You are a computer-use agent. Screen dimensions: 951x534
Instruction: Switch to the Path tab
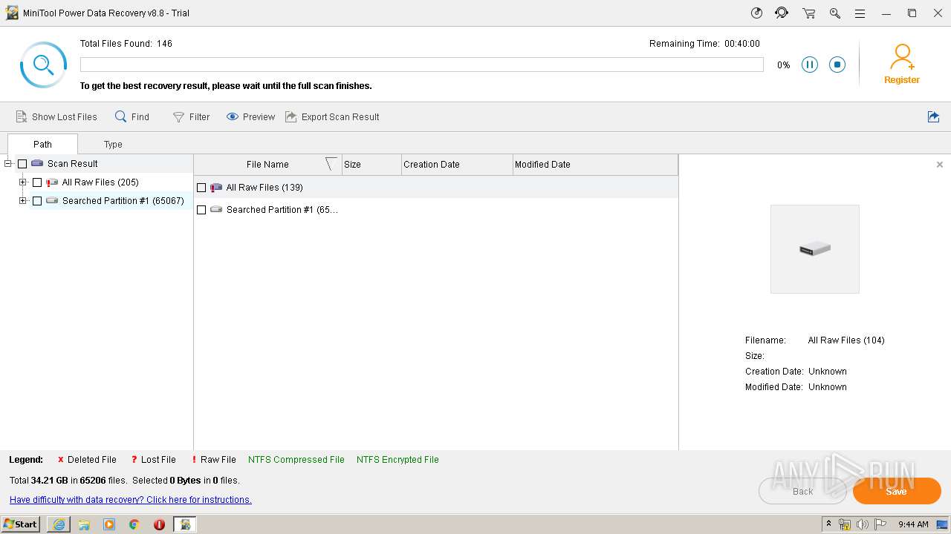pos(42,144)
